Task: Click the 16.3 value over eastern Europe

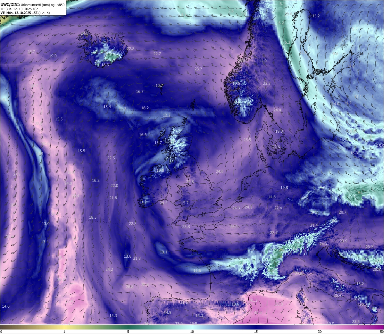Action: 354,153
